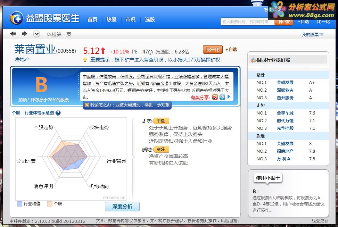
Task: Click the 机构动向 radar axis label
Action: click(99, 186)
